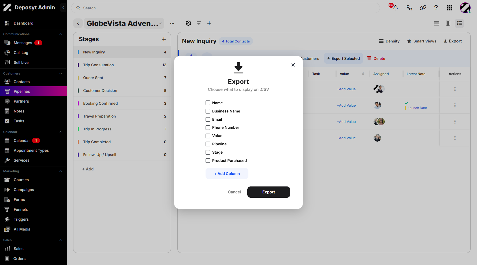Click the plus icon beside filter
Image resolution: width=477 pixels, height=265 pixels.
(209, 23)
